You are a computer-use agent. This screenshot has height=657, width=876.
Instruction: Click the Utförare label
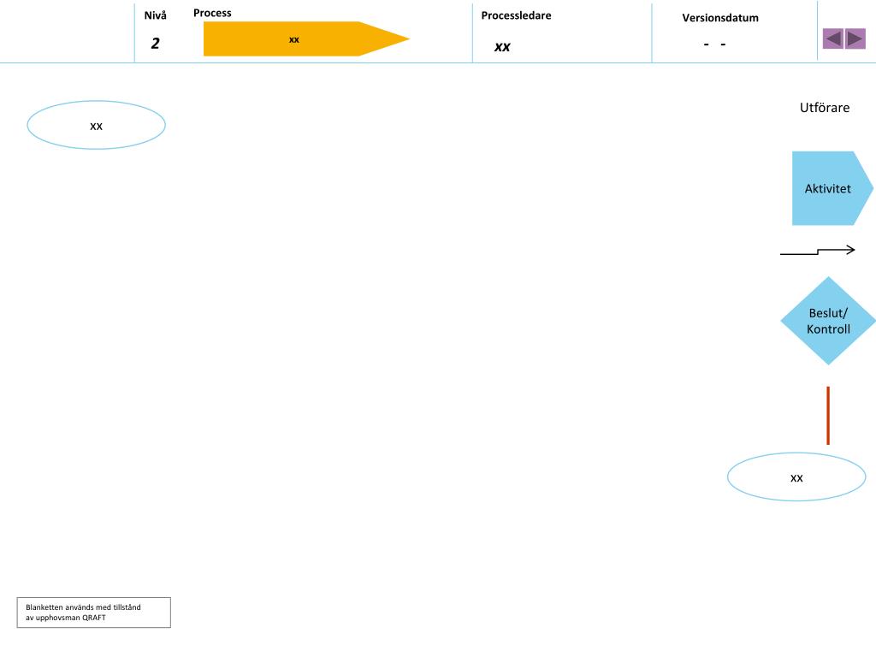(825, 107)
